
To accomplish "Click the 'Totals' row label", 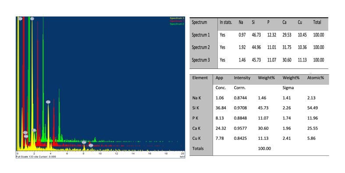I will (x=198, y=148).
